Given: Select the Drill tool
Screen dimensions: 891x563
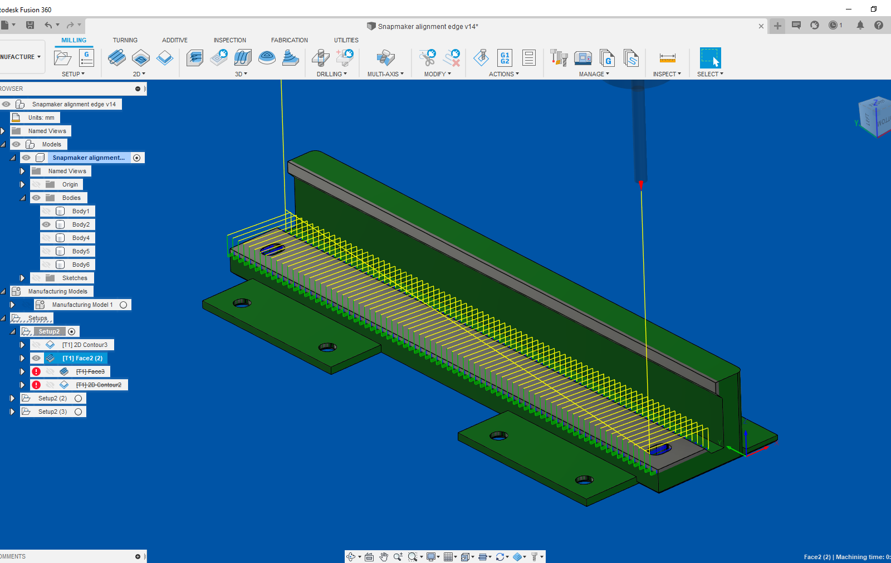Looking at the screenshot, I should tap(320, 58).
